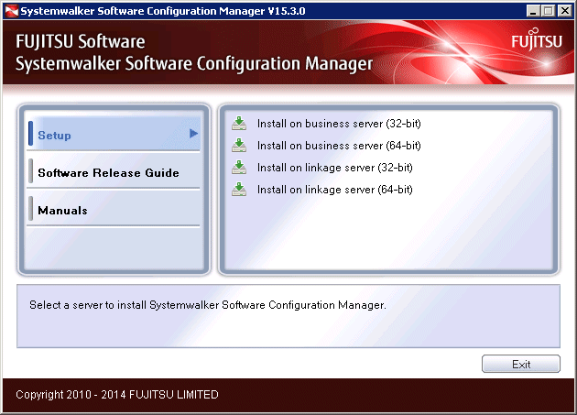Click the download icon for linkage server 64-bit
The image size is (577, 415).
pyautogui.click(x=239, y=190)
